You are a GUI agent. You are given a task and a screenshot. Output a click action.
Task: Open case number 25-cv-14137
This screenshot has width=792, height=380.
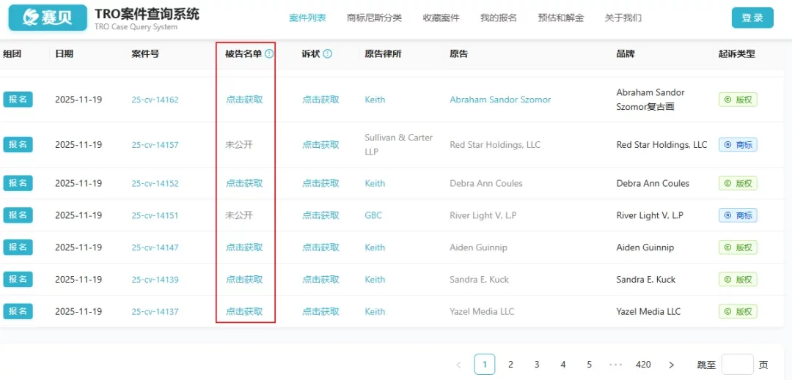click(155, 312)
